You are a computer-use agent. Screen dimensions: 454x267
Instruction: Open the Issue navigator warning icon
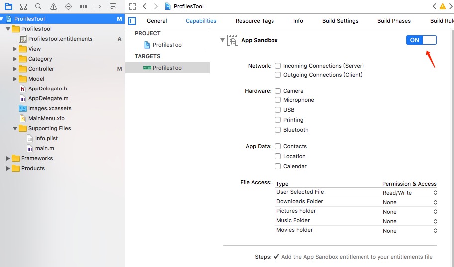(x=53, y=6)
